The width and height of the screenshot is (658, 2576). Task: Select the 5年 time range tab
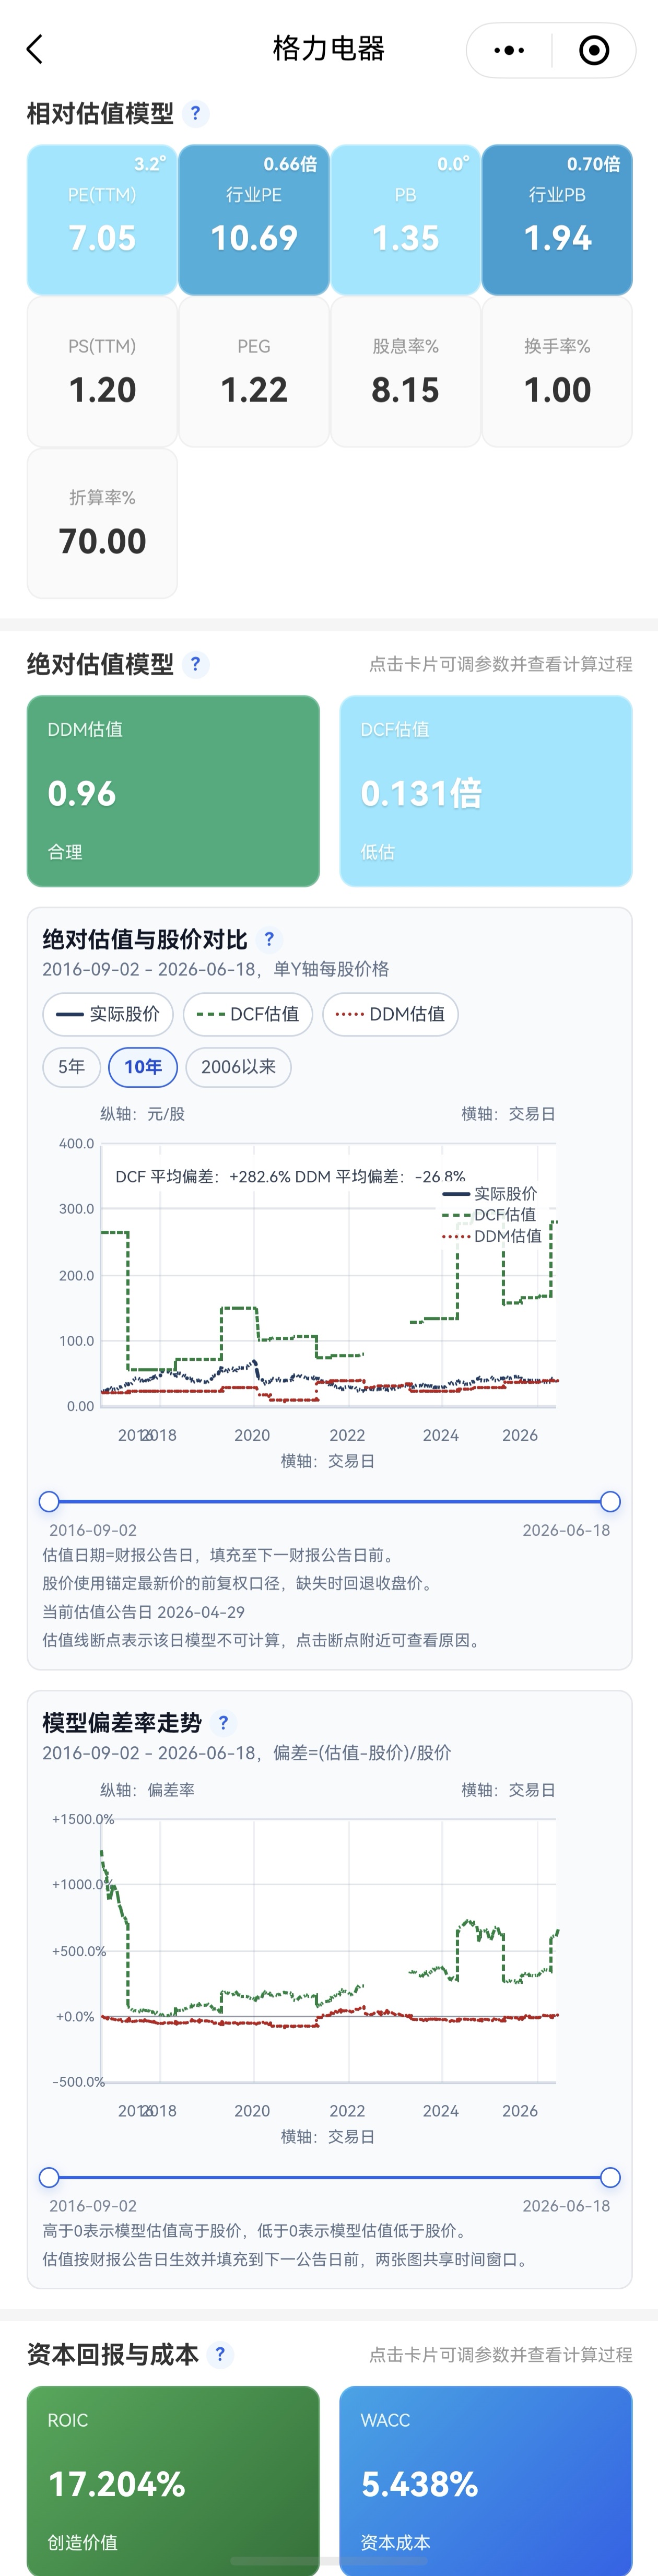coord(71,1067)
